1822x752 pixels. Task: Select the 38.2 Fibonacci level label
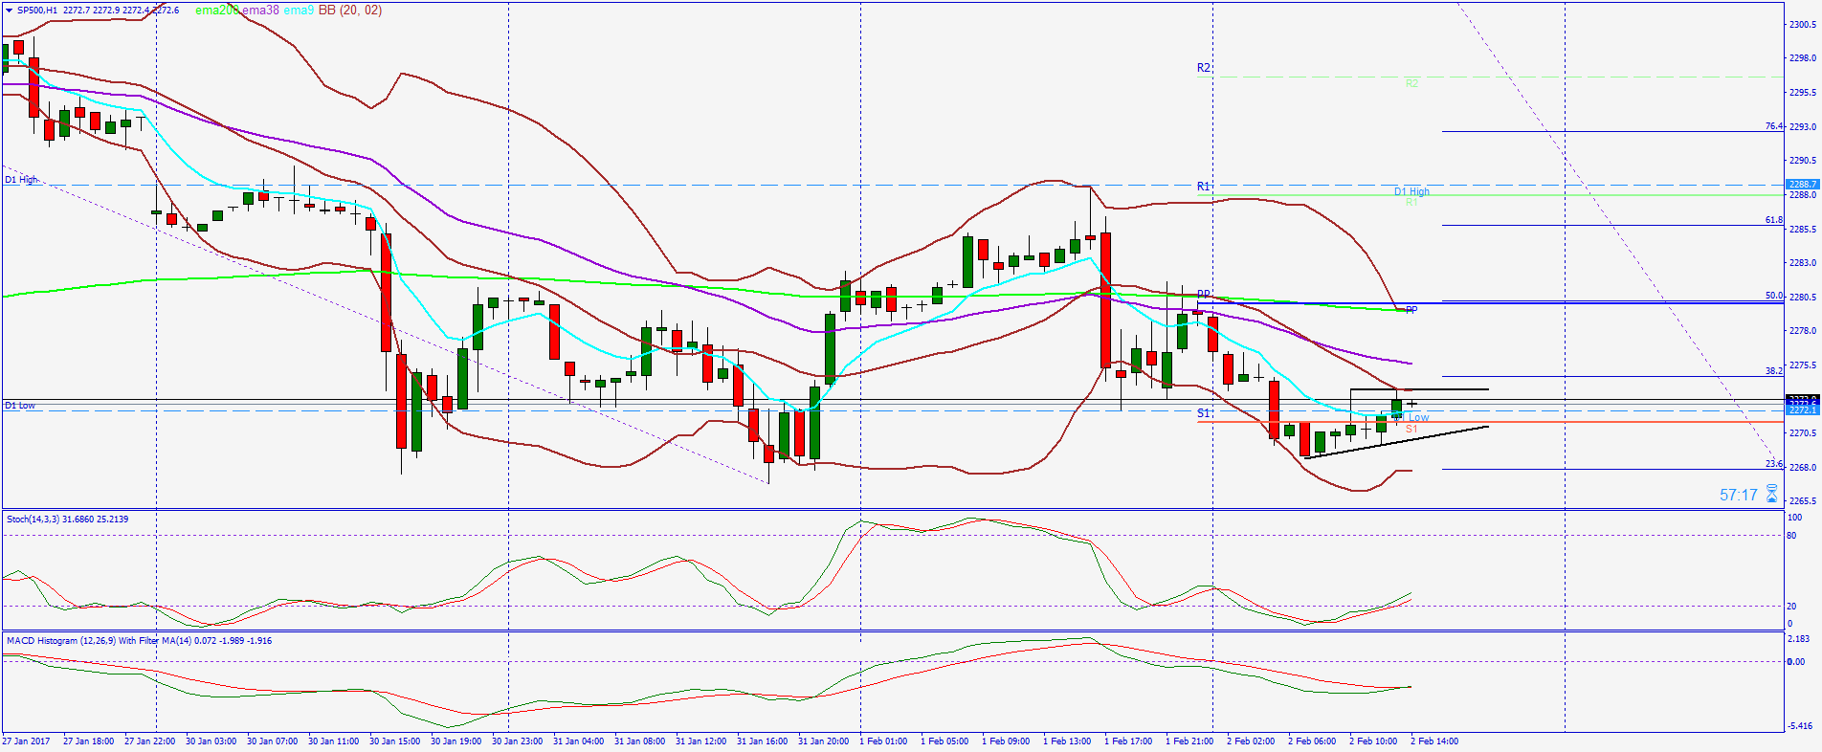tap(1774, 370)
